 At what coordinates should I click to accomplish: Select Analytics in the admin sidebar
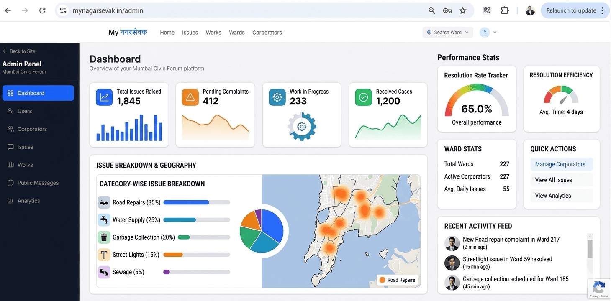click(x=28, y=201)
